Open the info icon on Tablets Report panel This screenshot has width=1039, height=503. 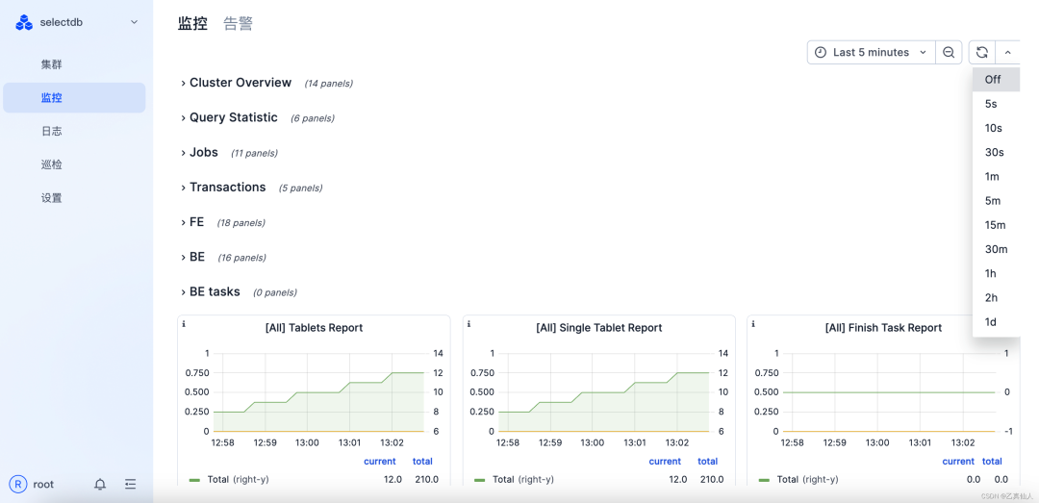pos(184,325)
